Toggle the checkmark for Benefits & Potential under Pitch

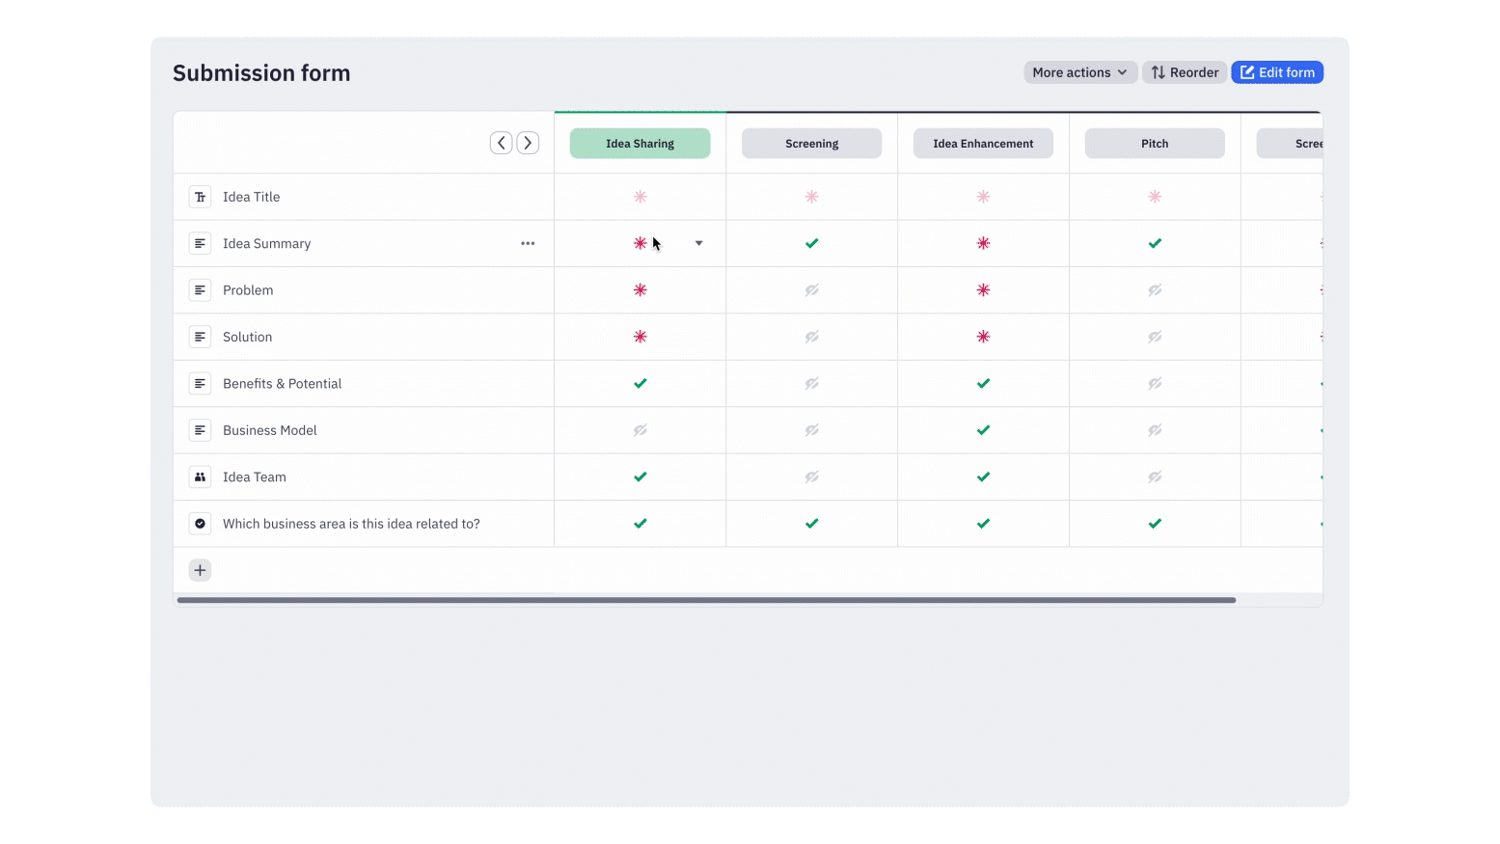pyautogui.click(x=1155, y=383)
